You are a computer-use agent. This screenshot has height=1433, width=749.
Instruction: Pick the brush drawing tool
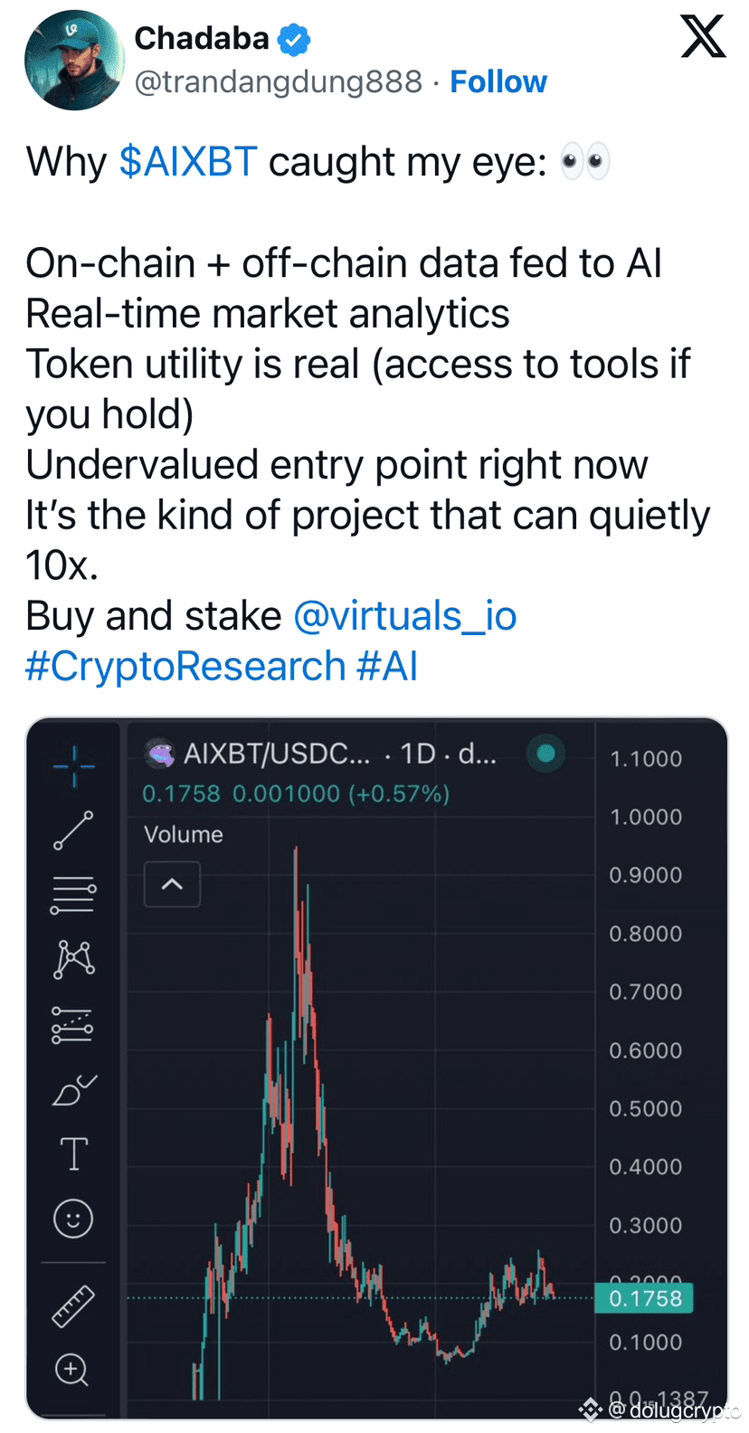pos(74,1090)
